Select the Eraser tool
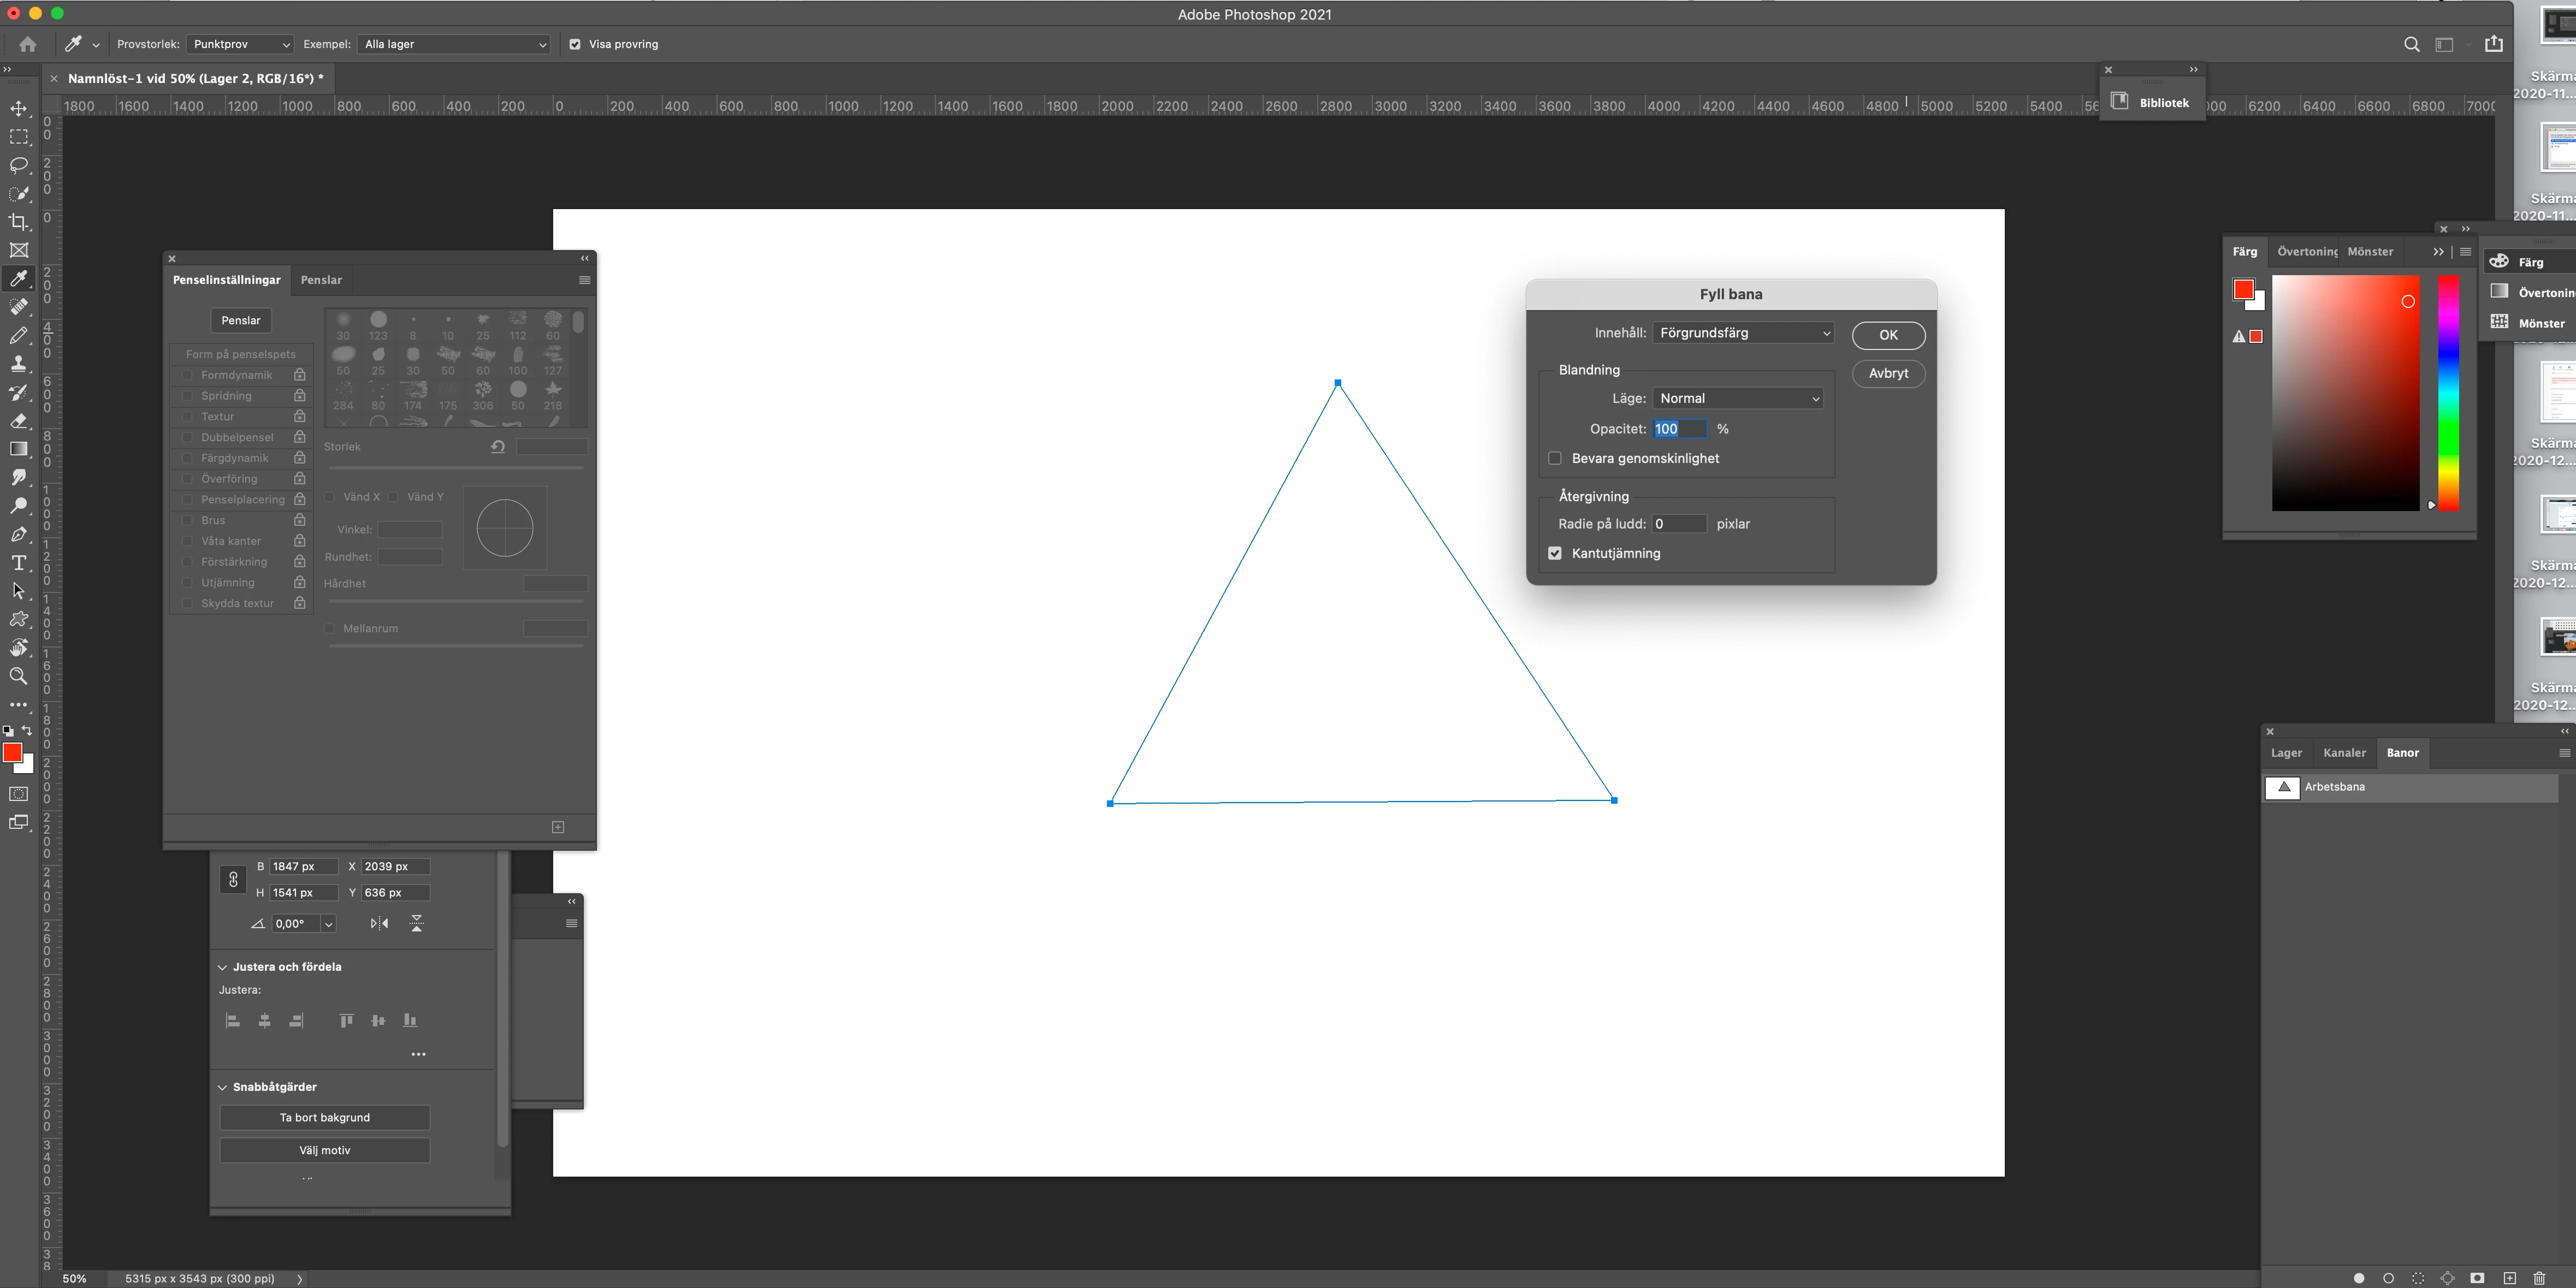 [x=19, y=421]
